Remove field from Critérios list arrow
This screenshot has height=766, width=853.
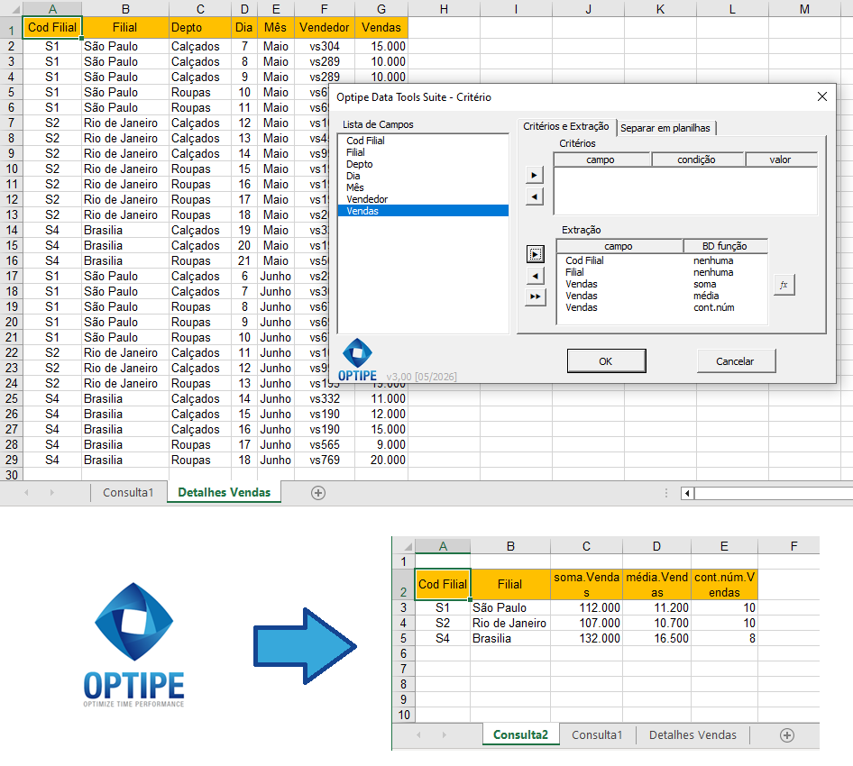(534, 196)
